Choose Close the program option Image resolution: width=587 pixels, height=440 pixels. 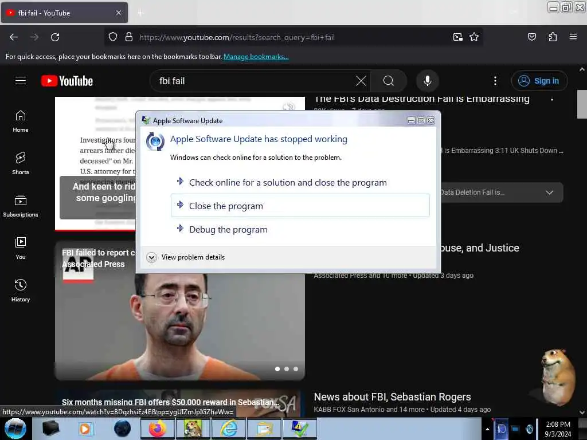[300, 206]
